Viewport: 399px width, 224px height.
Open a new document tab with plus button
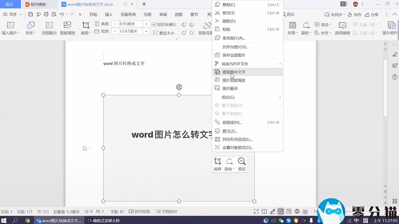coord(144,4)
